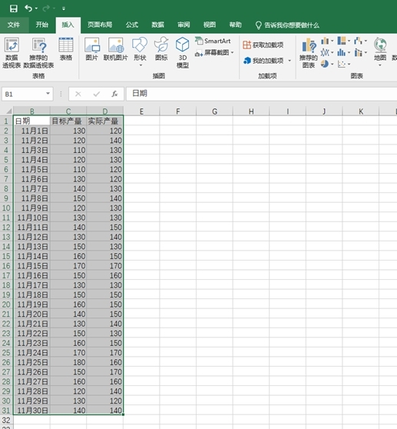Image resolution: width=397 pixels, height=429 pixels.
Task: Open the Name Box dropdown arrow
Action: (x=48, y=94)
